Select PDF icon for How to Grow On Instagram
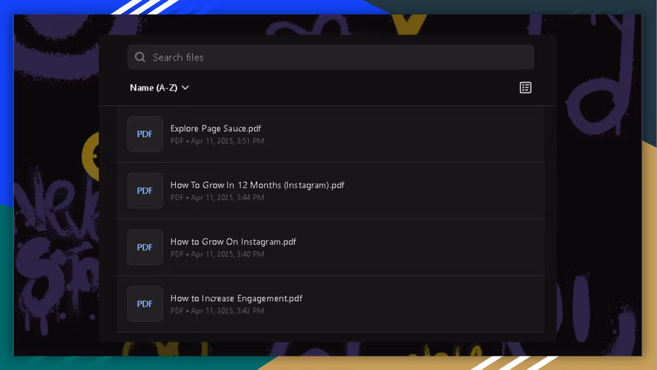The height and width of the screenshot is (370, 657). pyautogui.click(x=145, y=247)
